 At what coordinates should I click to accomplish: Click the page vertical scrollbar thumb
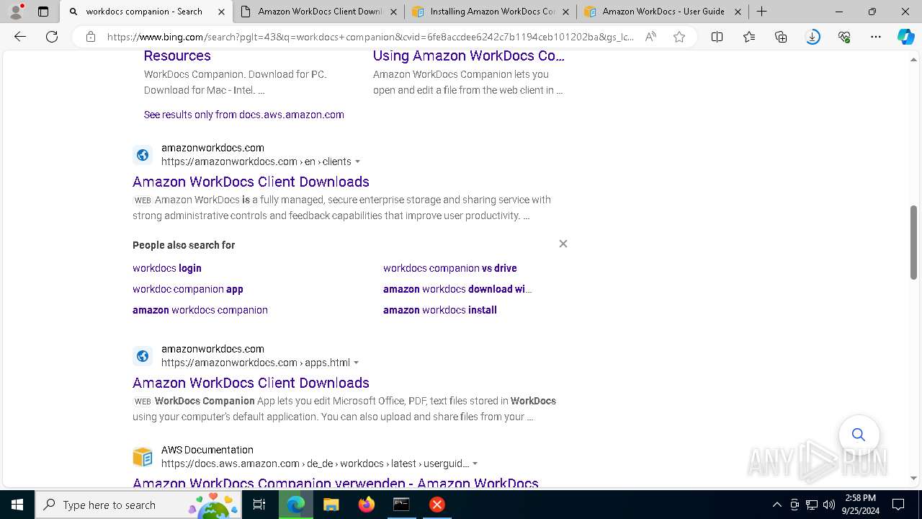pos(913,243)
